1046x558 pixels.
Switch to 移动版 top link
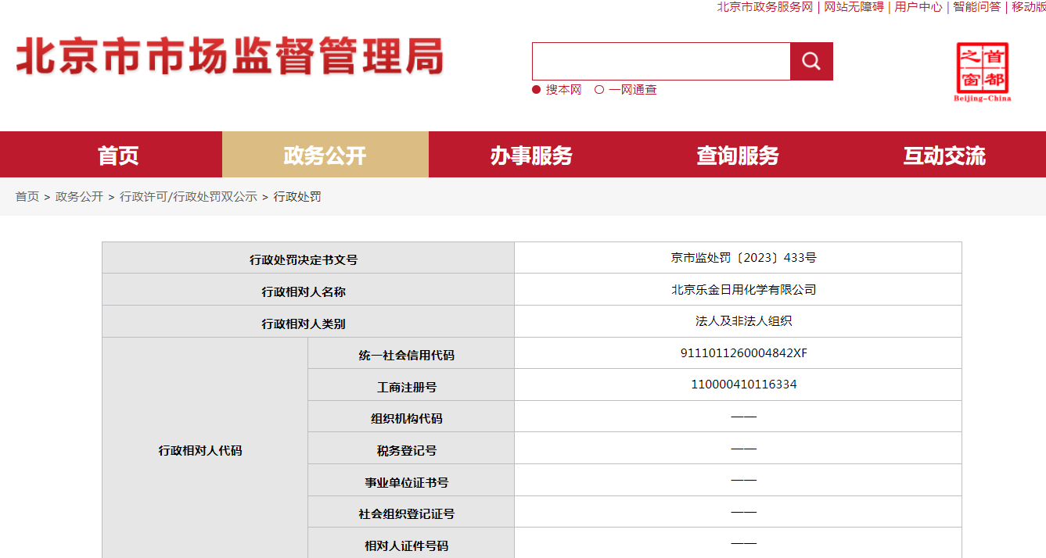(1028, 7)
